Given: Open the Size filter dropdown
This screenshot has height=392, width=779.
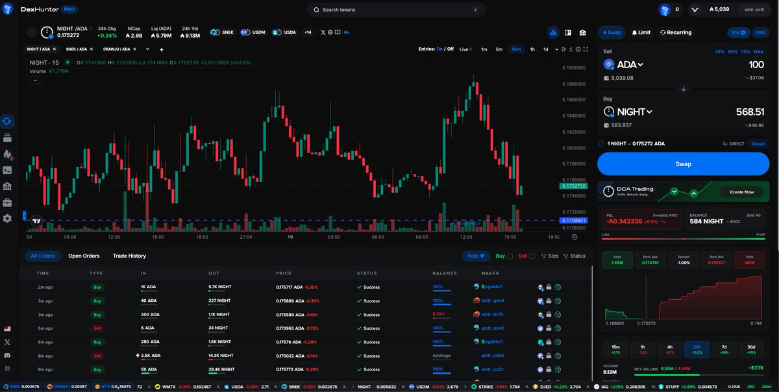Looking at the screenshot, I should 549,256.
